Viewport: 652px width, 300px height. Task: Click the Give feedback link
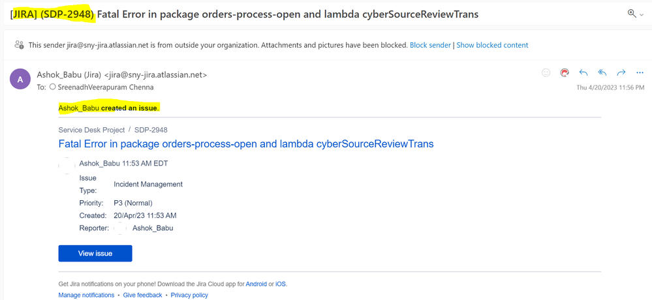(143, 295)
